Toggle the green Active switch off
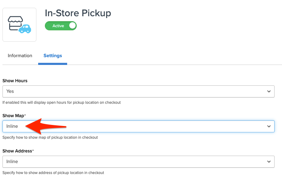The width and height of the screenshot is (282, 180). click(x=60, y=26)
